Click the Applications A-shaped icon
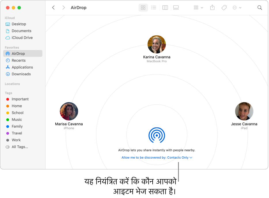This screenshot has width=269, height=198. pyautogui.click(x=8, y=67)
